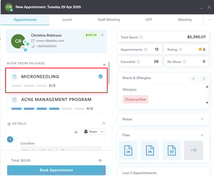Click the Last 3 Appointments heading
The height and width of the screenshot is (176, 214).
click(x=139, y=173)
